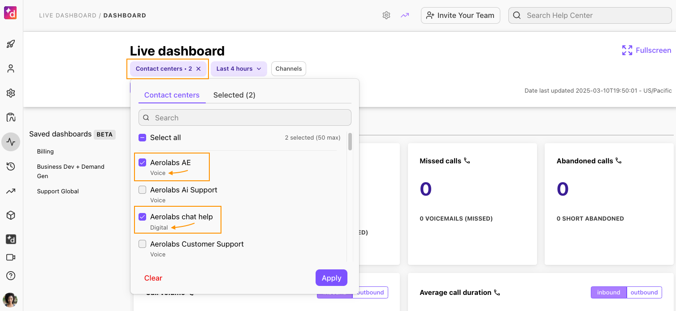Switch to the Selected (2) tab
This screenshot has height=311, width=676.
tap(234, 95)
